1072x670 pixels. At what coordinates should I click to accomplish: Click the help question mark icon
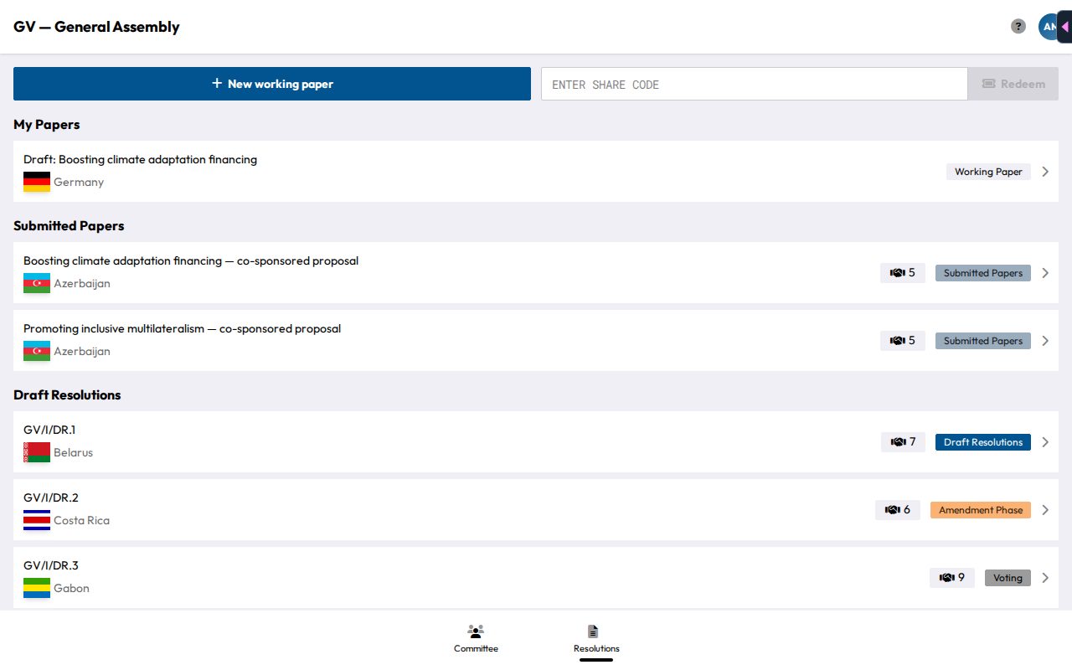[x=1018, y=26]
